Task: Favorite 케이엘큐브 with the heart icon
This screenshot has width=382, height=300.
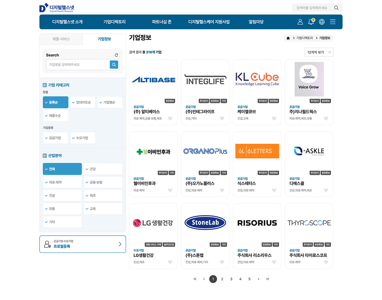Action: pos(274,118)
